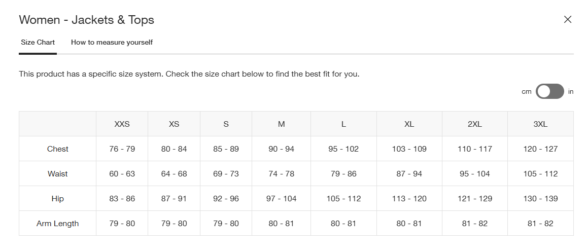Click the 'cm' unit label
587x252 pixels.
tap(526, 92)
